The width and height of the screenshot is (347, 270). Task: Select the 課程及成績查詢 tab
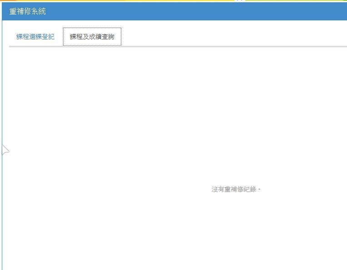click(92, 37)
